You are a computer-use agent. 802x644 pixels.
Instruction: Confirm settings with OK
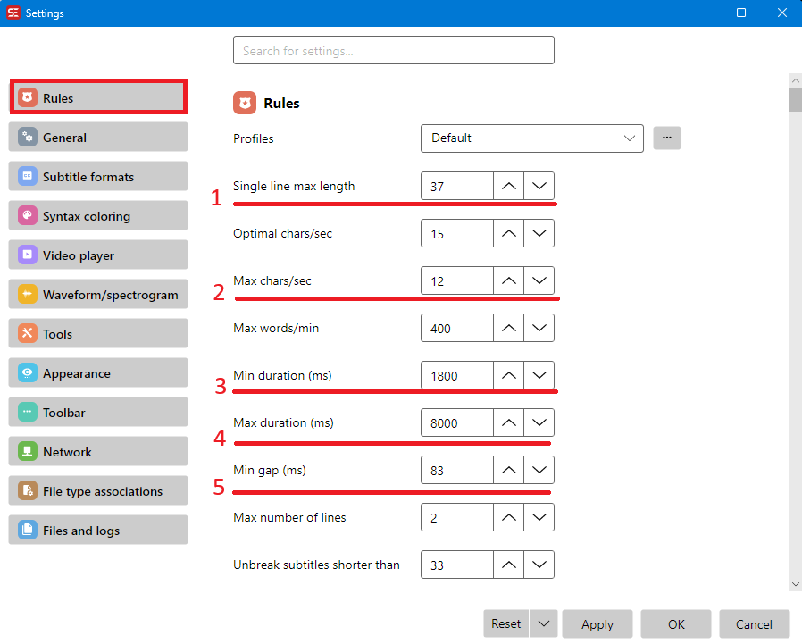(676, 624)
